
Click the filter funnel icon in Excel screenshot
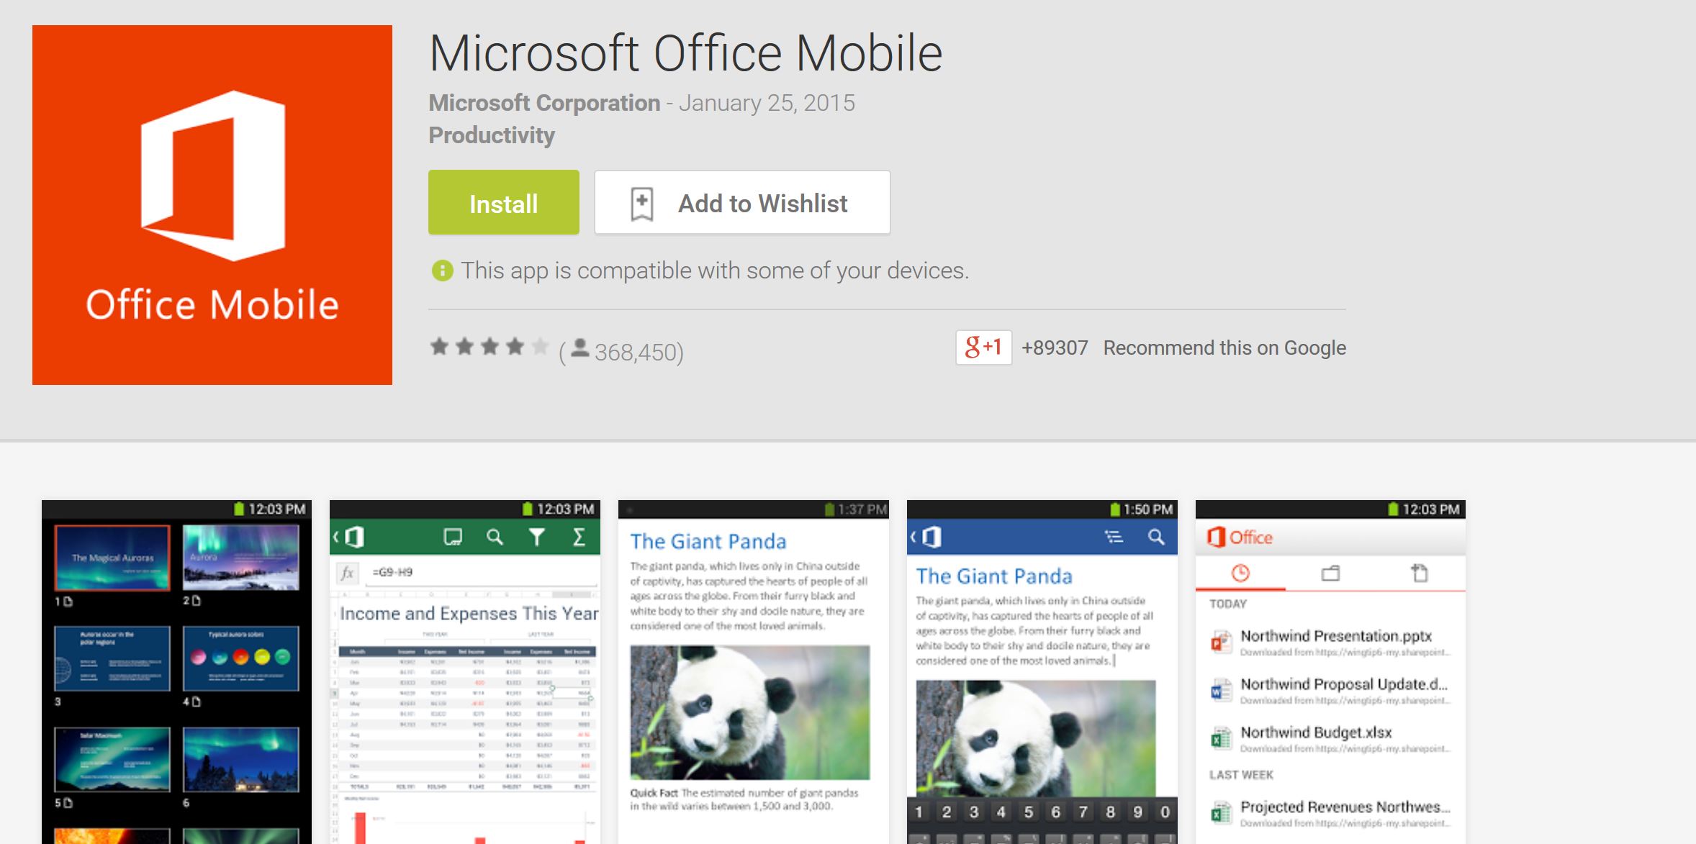coord(537,537)
